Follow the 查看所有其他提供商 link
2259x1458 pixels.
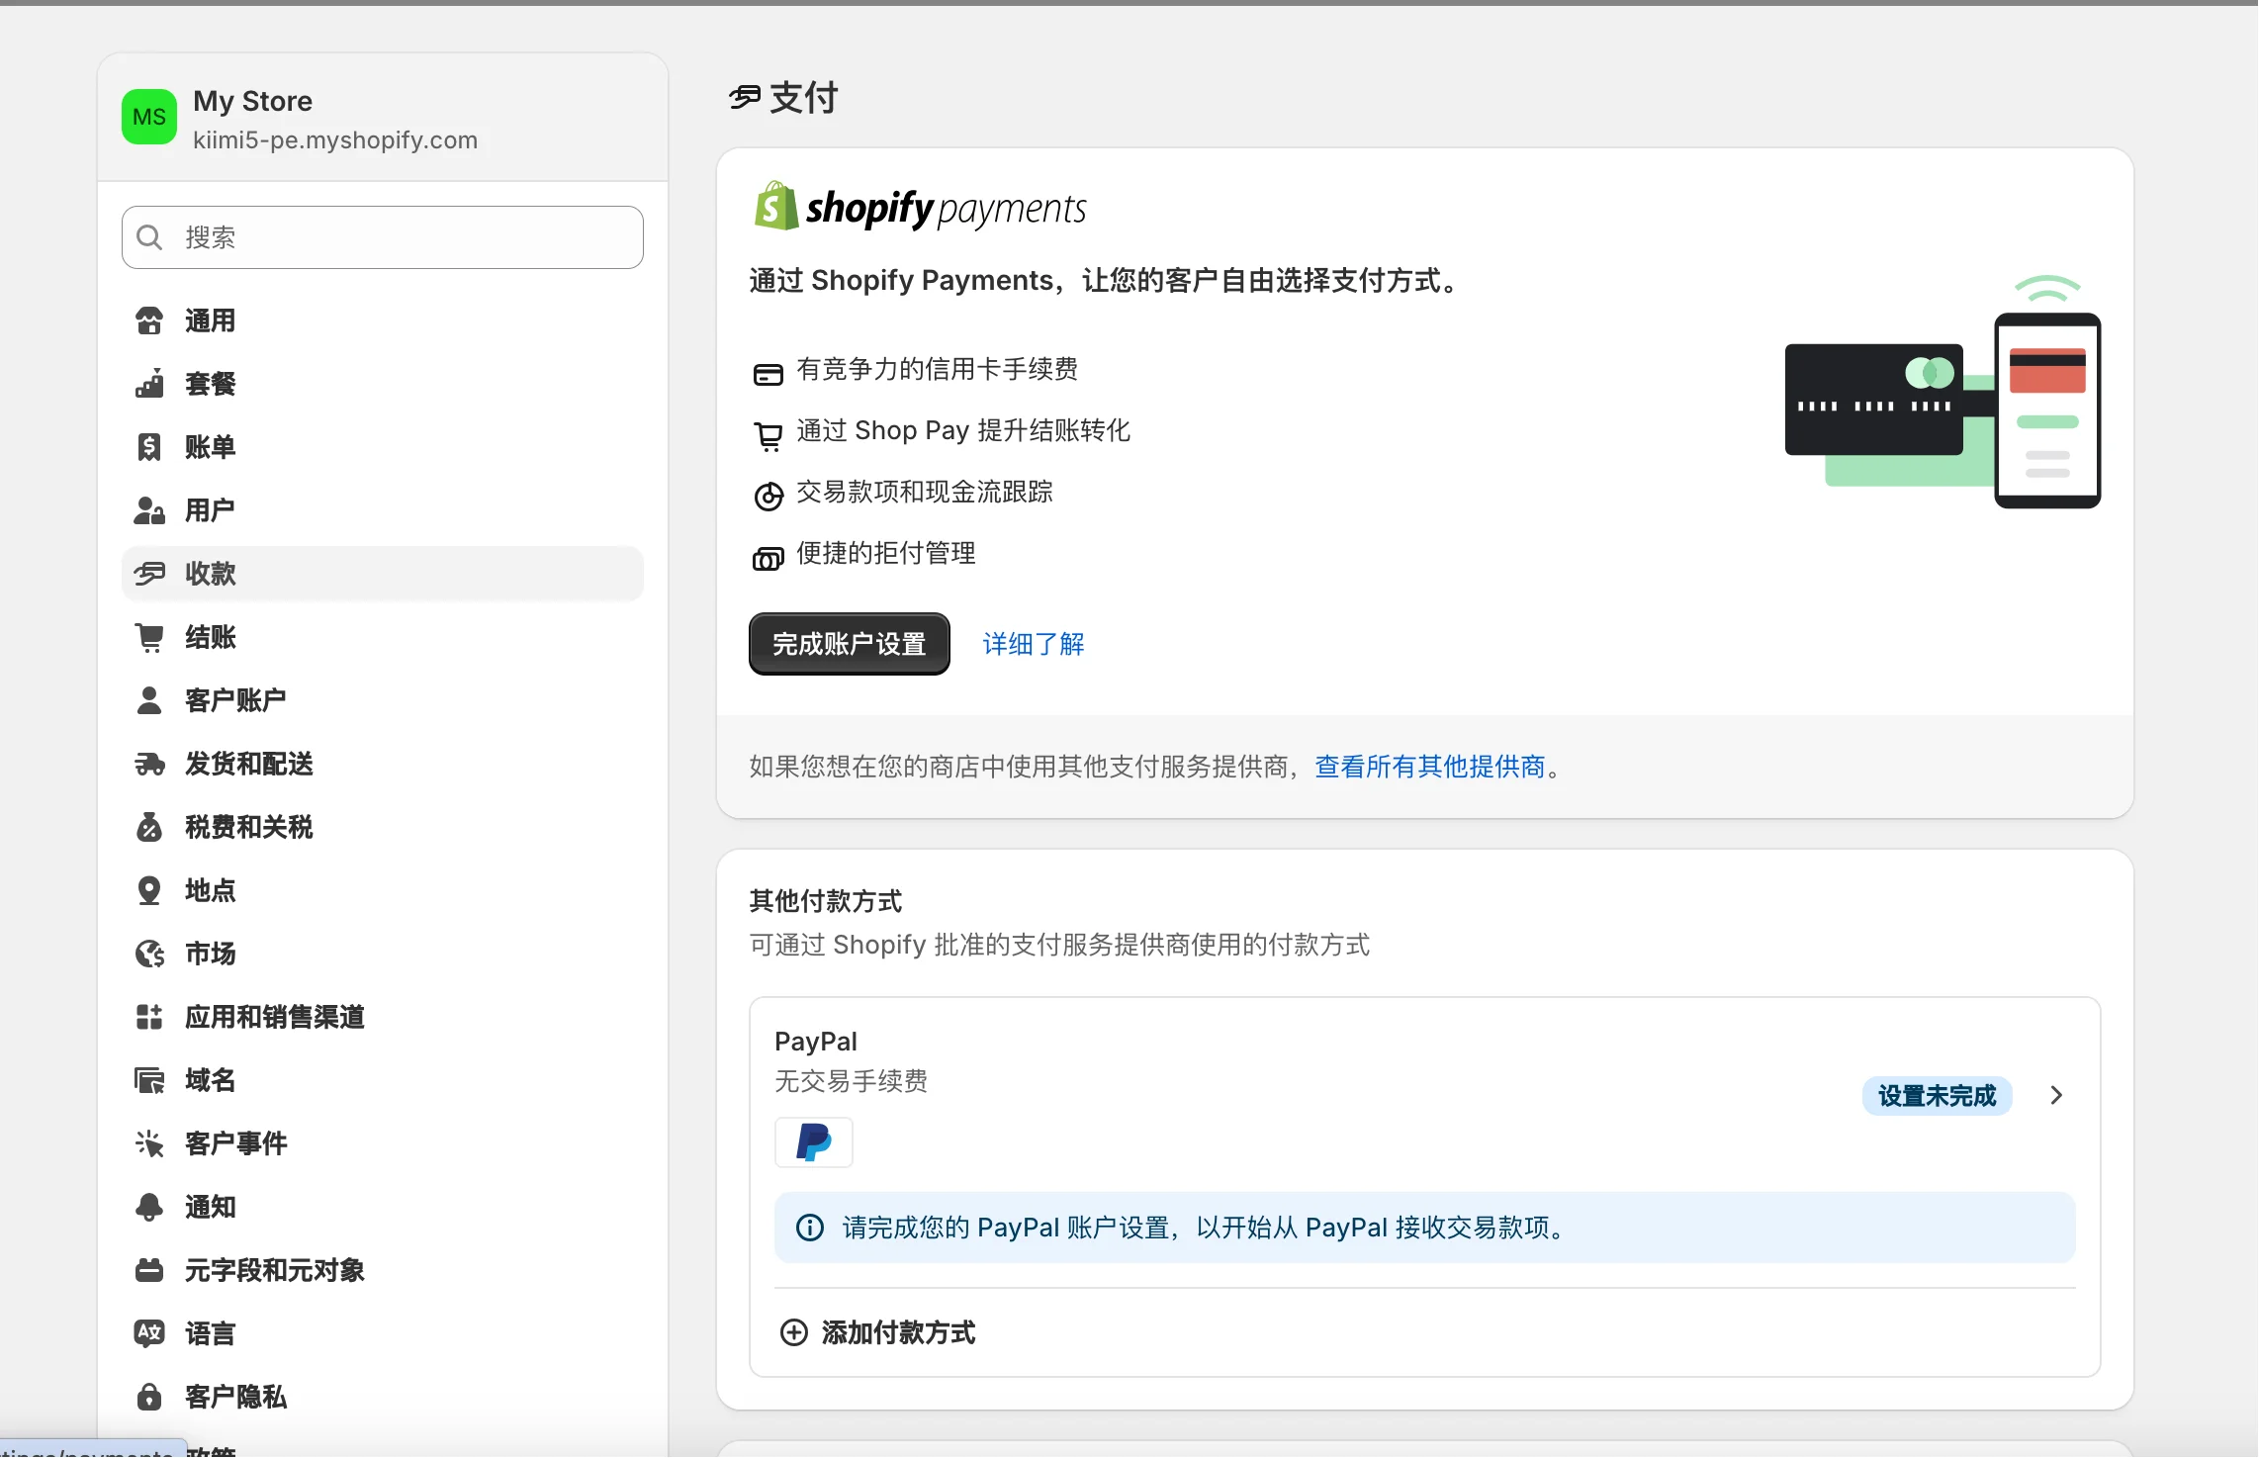tap(1430, 767)
